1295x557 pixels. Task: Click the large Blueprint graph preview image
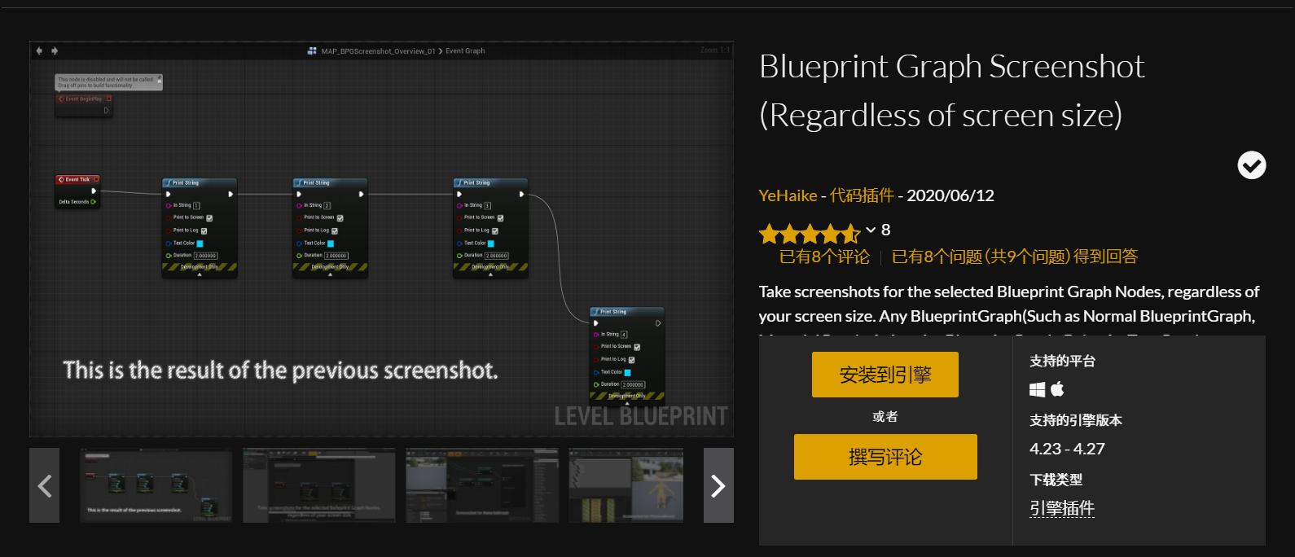[382, 239]
